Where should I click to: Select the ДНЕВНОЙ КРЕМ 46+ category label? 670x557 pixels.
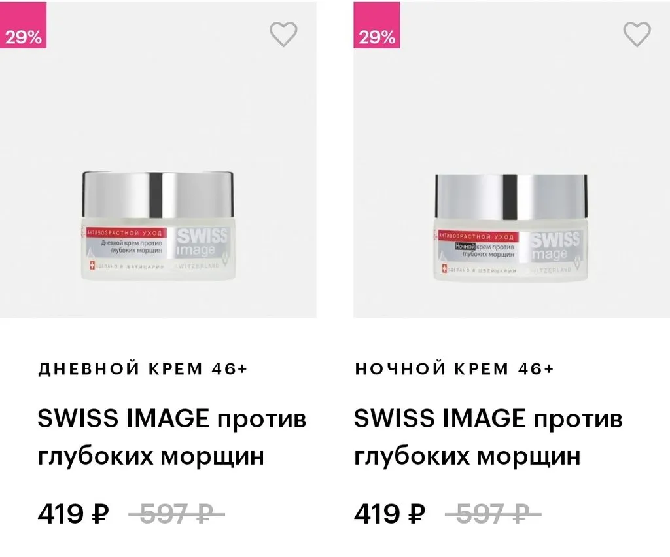143,368
